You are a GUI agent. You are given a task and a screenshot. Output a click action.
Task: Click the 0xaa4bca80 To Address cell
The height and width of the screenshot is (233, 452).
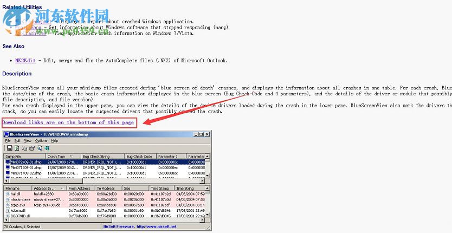(107, 205)
